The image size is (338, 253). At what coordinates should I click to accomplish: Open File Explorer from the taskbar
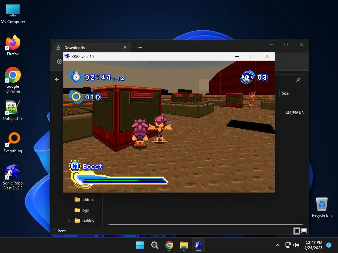[184, 245]
